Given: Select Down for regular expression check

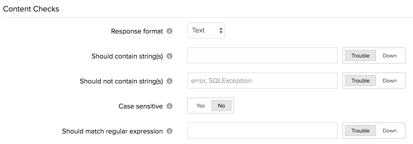Looking at the screenshot, I should pos(389,130).
